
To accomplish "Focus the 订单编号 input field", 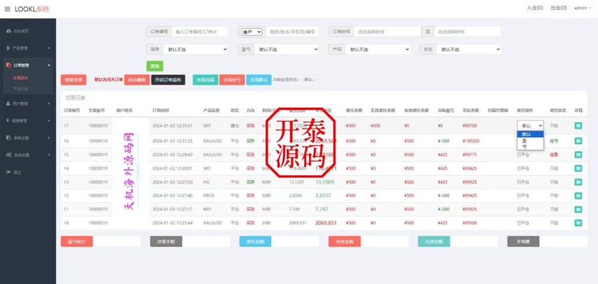I will coord(200,32).
